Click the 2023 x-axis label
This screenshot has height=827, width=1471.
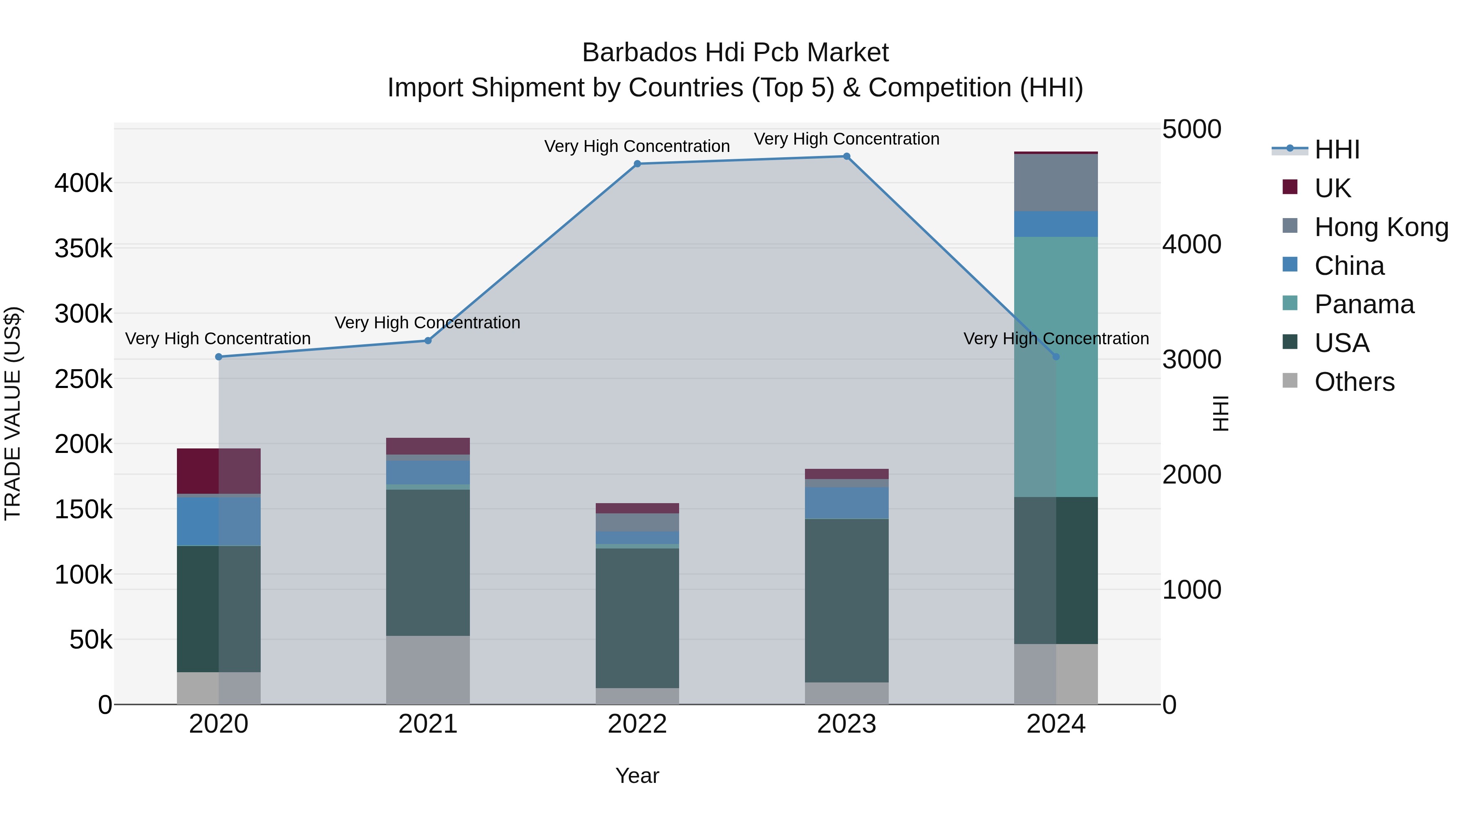click(847, 724)
